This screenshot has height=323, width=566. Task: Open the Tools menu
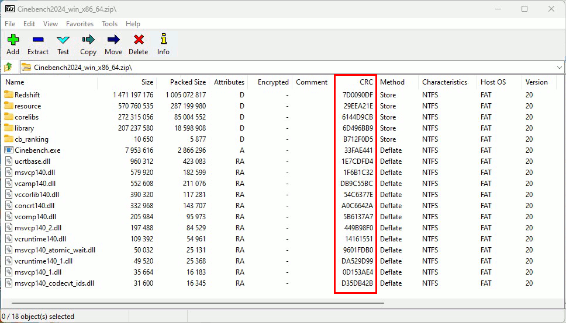pyautogui.click(x=110, y=24)
